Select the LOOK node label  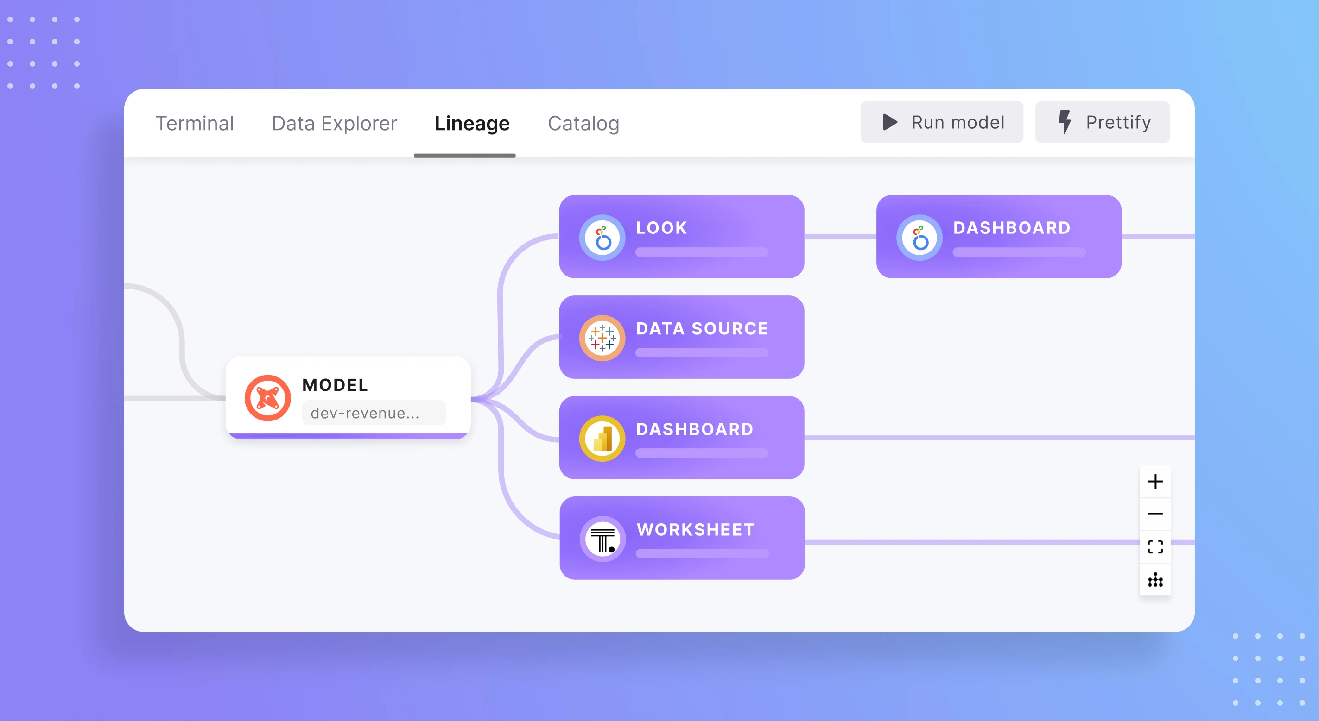point(661,228)
